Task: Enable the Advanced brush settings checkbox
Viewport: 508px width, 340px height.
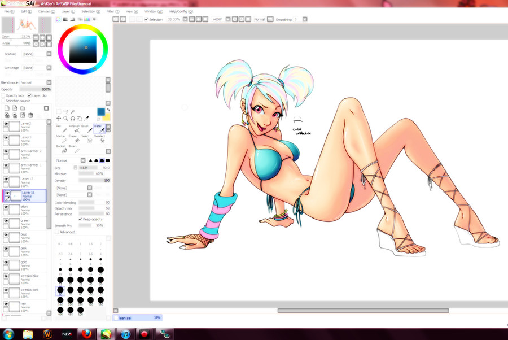Action: tap(57, 232)
